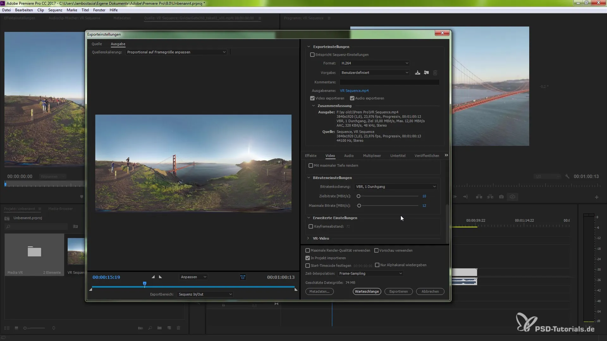Switch to the Quelle tab
The height and width of the screenshot is (341, 607).
coord(97,44)
